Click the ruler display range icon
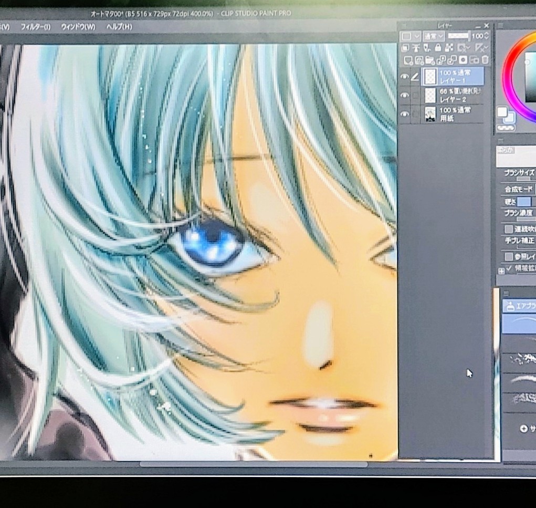 click(481, 48)
